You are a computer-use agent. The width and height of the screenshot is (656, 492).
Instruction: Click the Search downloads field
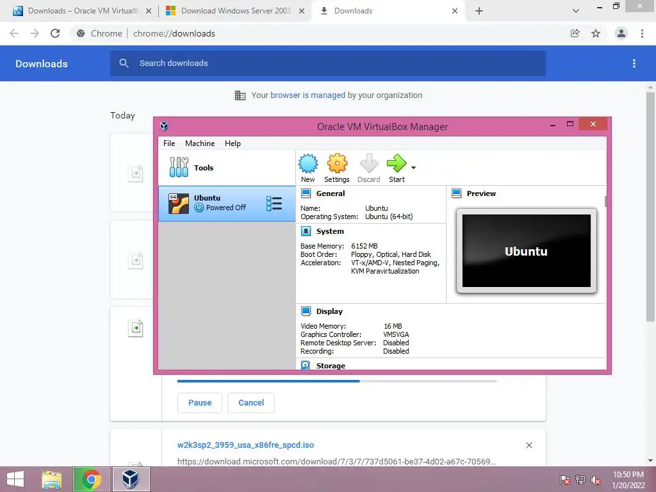[x=327, y=63]
